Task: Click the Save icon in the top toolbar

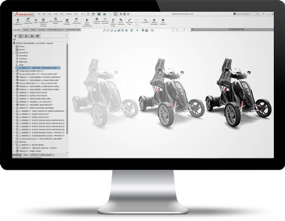Action: point(99,14)
